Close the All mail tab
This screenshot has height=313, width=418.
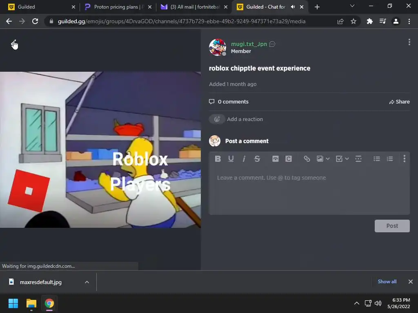tap(226, 7)
